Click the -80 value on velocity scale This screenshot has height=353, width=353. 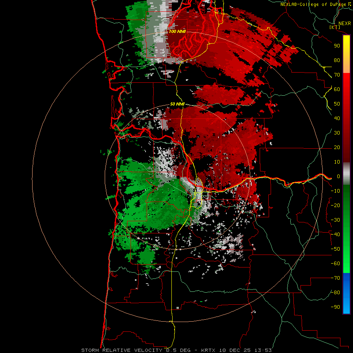pos(335,293)
